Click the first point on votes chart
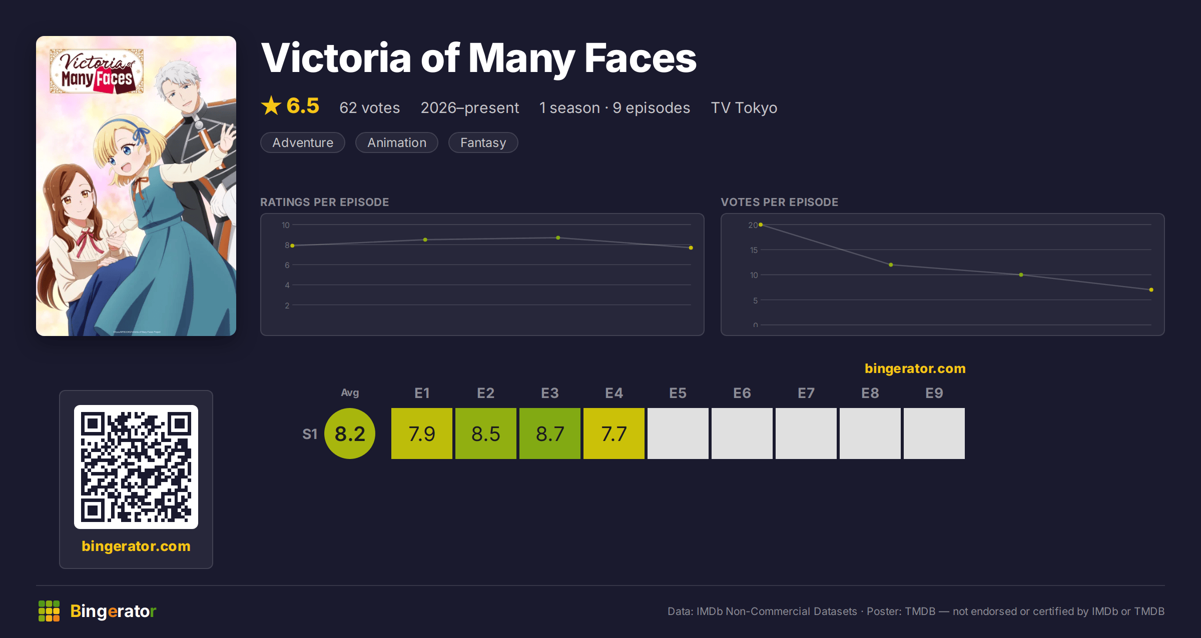1201x638 pixels. pyautogui.click(x=761, y=225)
